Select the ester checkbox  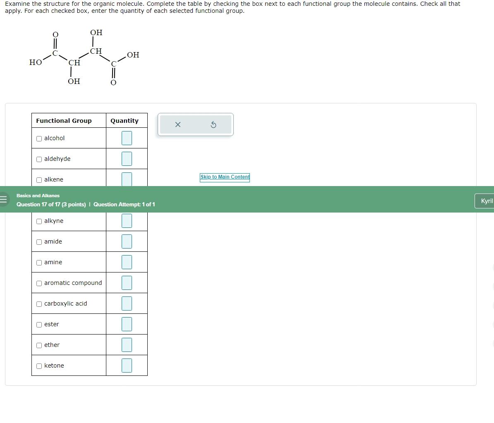pos(38,324)
